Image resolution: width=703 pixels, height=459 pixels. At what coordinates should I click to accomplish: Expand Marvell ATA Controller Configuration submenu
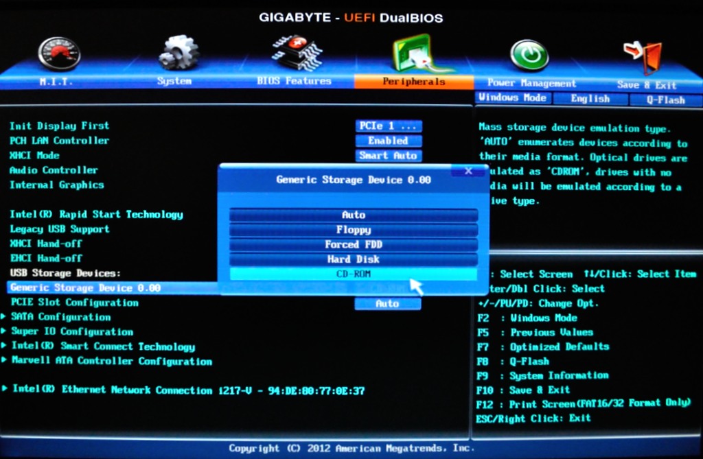coord(111,361)
